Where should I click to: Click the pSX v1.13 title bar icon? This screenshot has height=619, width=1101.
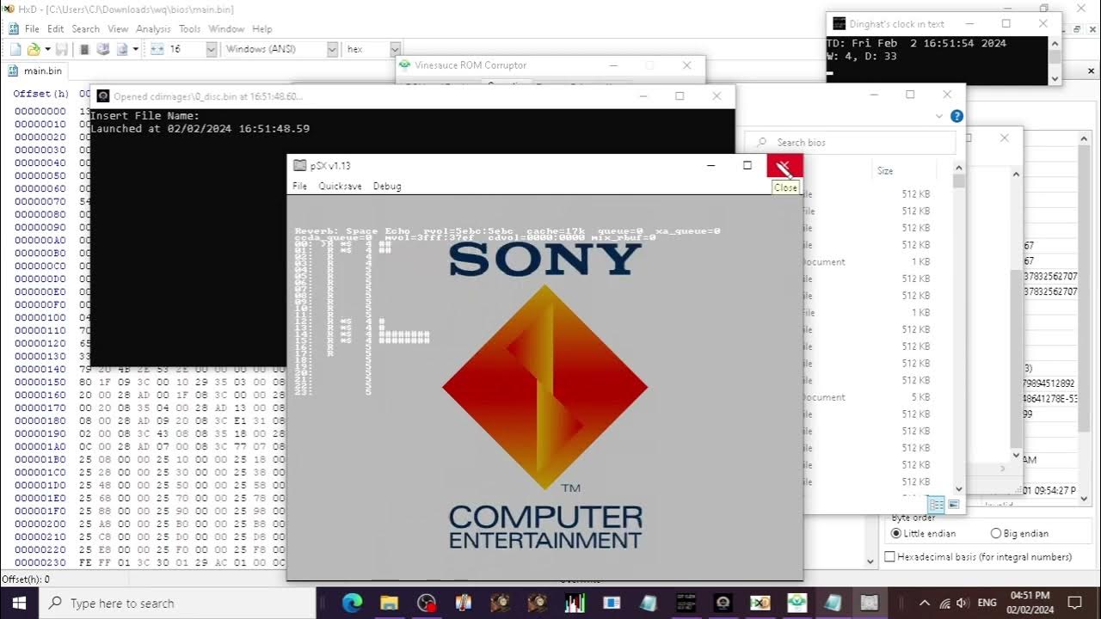point(299,165)
